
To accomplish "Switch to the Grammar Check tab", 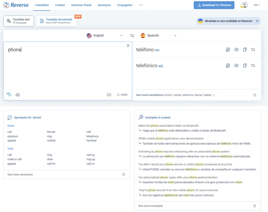I will 81,5.
